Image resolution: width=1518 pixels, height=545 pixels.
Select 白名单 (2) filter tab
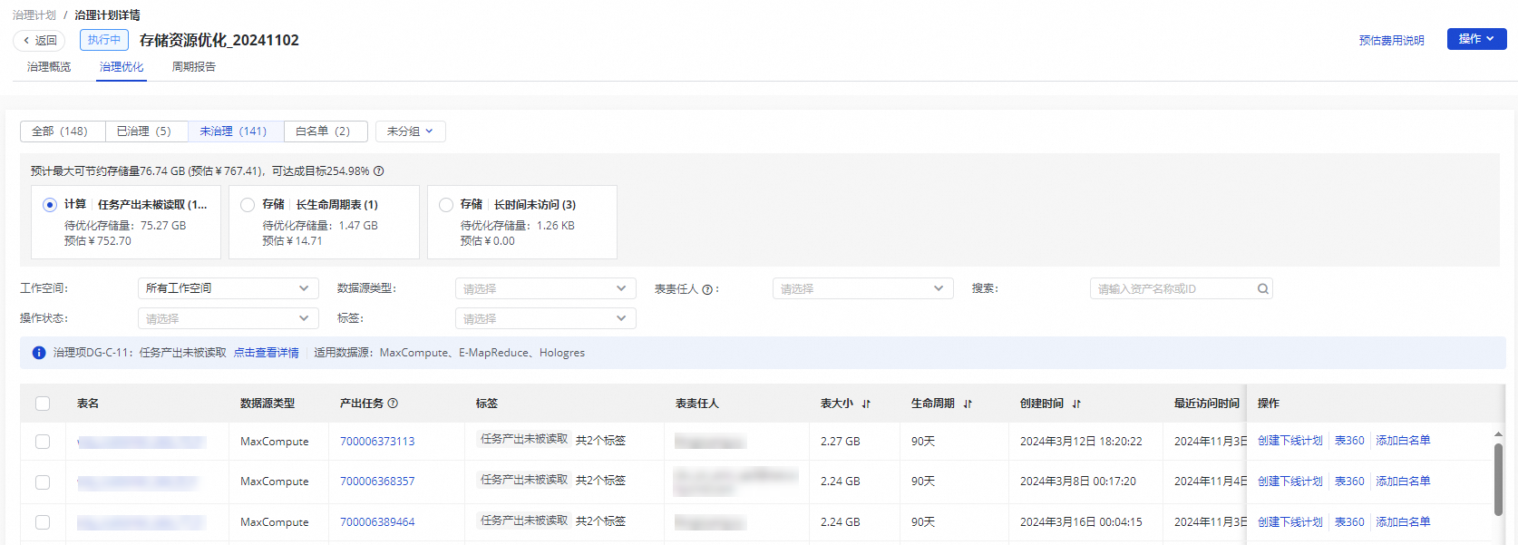pyautogui.click(x=326, y=131)
